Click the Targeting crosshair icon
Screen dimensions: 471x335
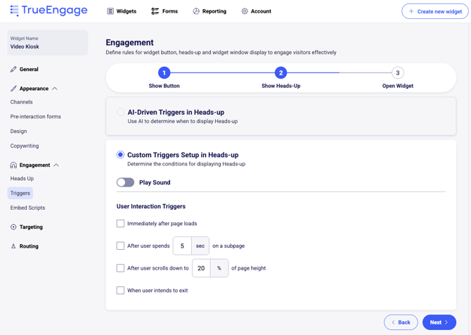pyautogui.click(x=13, y=227)
